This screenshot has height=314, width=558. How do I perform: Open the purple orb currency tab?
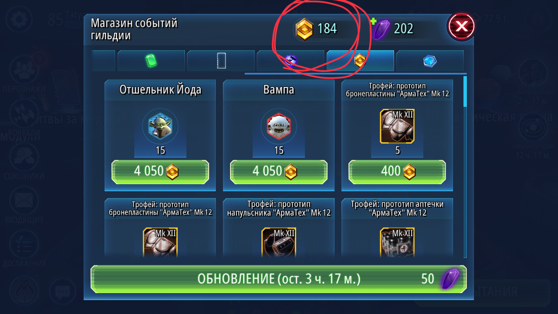coord(291,61)
